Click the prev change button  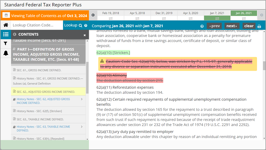[x=214, y=26]
